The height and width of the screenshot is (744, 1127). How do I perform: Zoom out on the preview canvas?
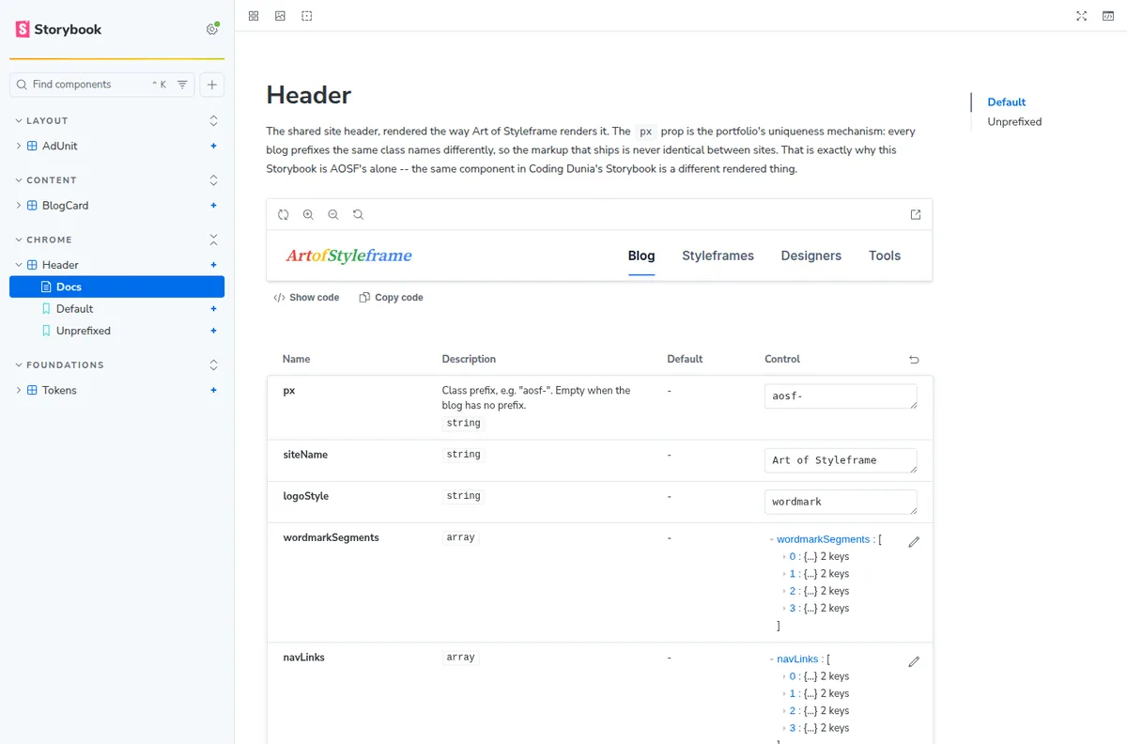click(333, 214)
